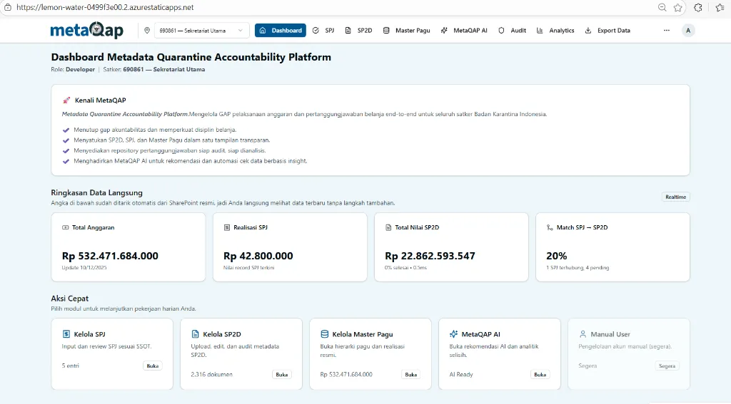Click the rocket icon next to Kenali MetaQAP

click(x=66, y=100)
